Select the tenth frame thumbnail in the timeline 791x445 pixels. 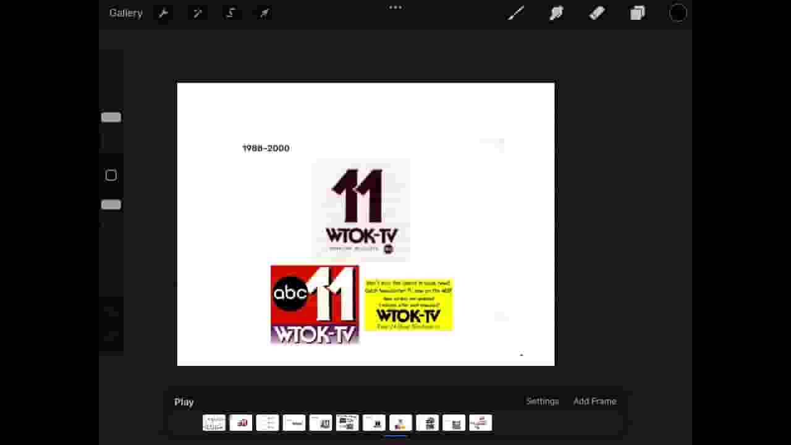(454, 423)
